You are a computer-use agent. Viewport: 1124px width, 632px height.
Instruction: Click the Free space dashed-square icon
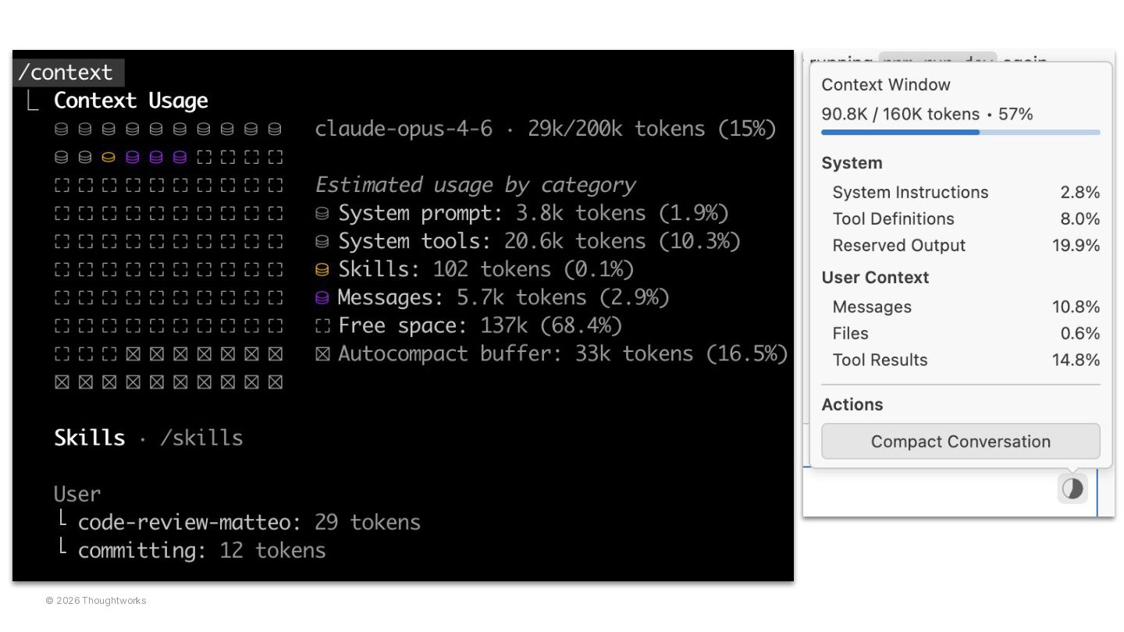tap(322, 326)
